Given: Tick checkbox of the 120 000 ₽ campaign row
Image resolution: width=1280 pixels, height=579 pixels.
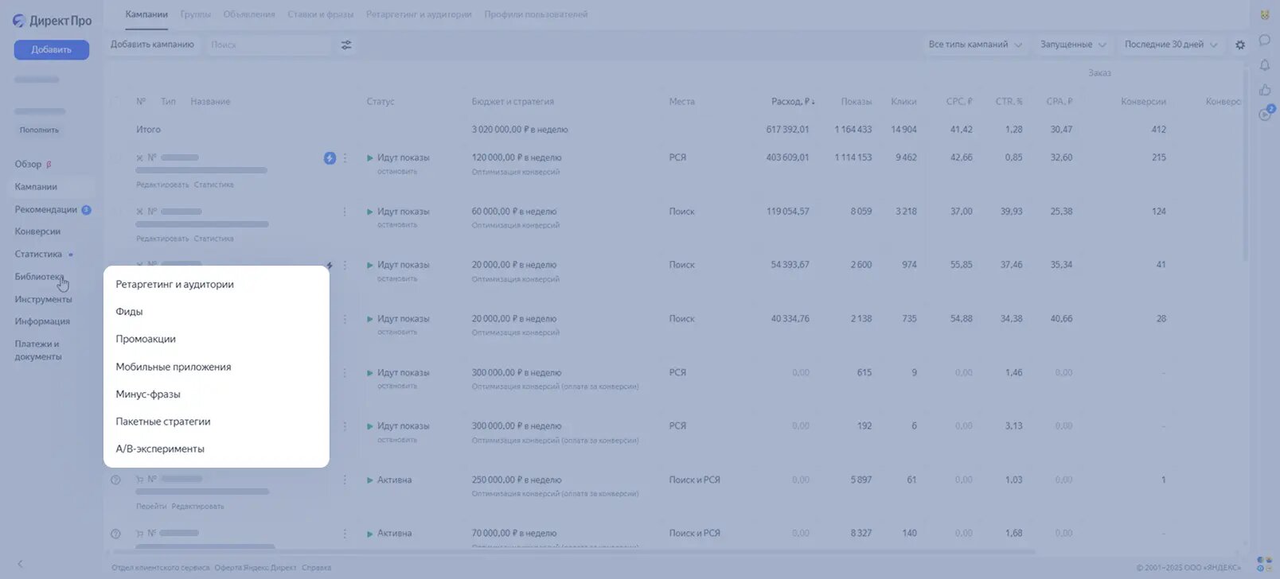Looking at the screenshot, I should (x=116, y=158).
